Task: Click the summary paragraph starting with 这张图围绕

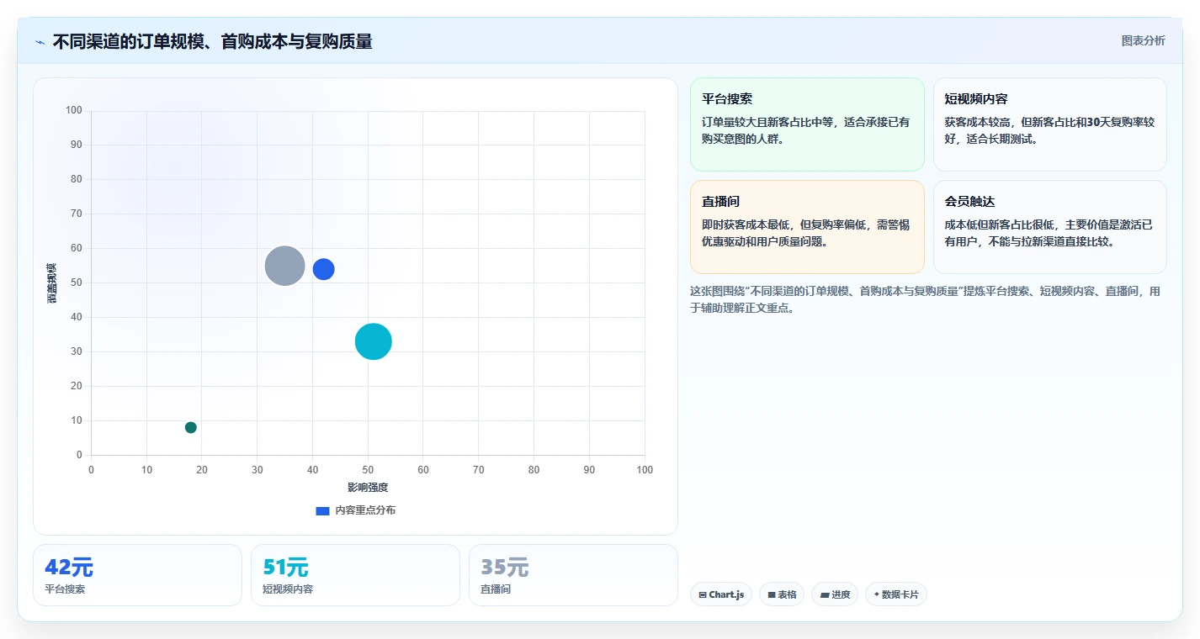Action: tap(925, 299)
